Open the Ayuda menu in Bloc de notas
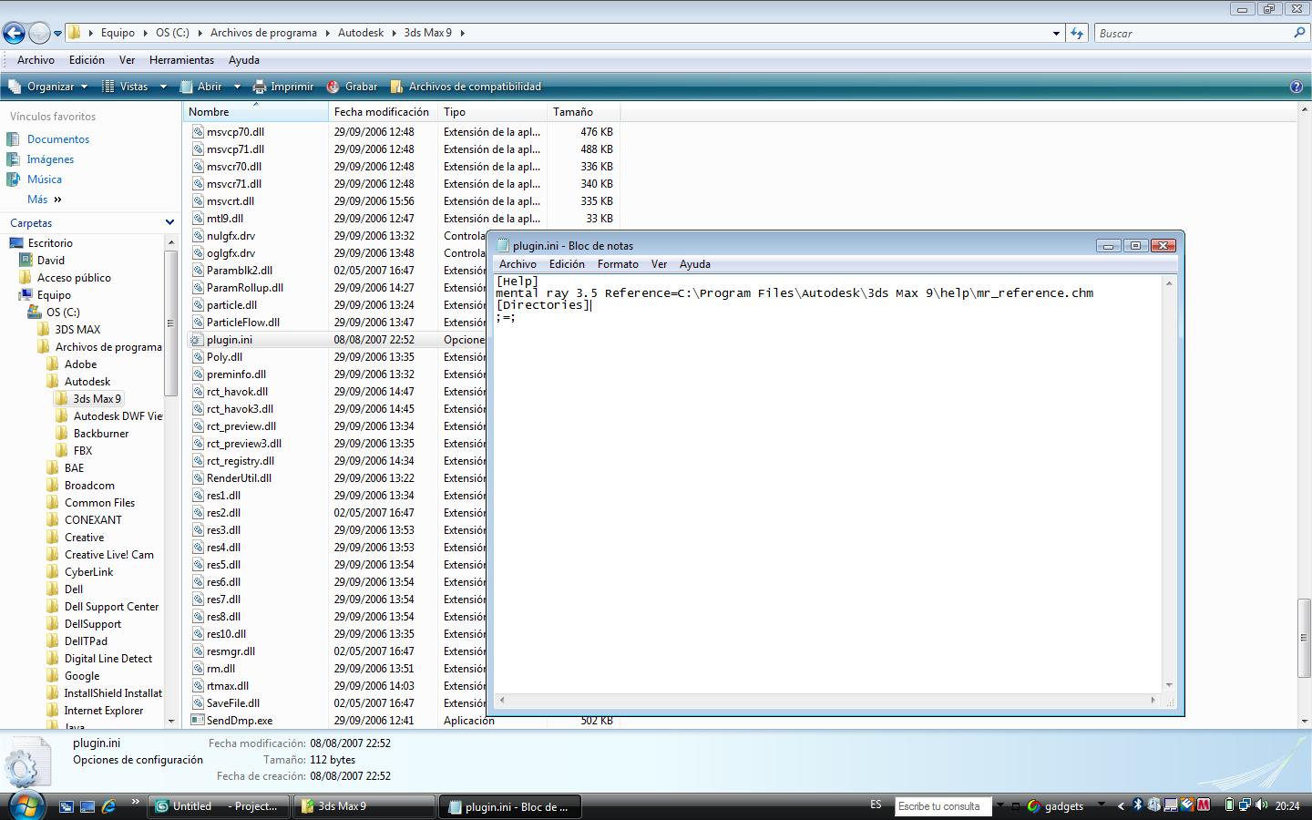 [694, 264]
